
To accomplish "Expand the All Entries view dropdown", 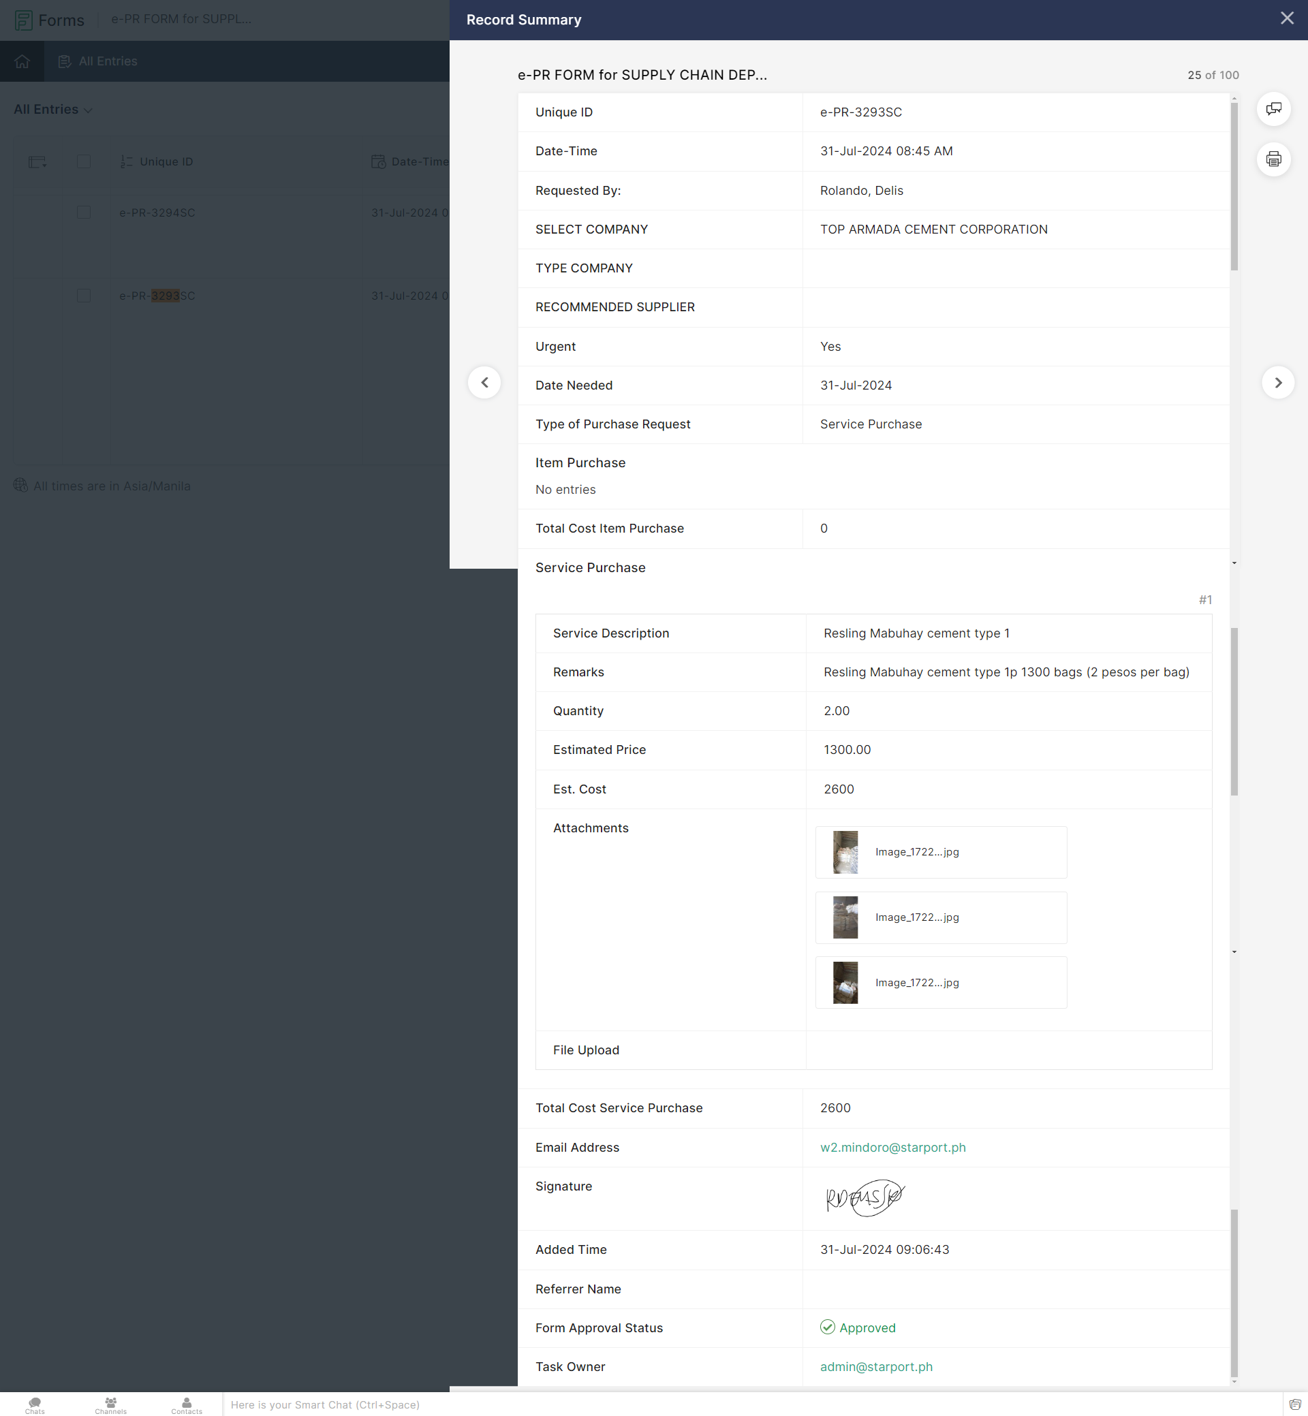I will pos(53,110).
